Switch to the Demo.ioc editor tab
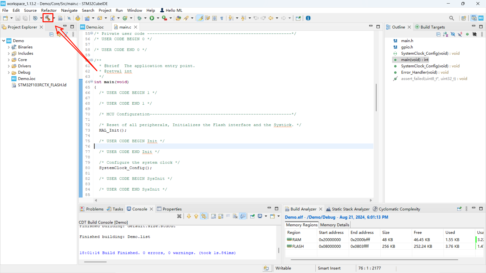This screenshot has width=486, height=273. pos(95,27)
